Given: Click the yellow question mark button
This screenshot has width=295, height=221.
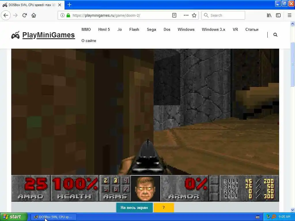Looking at the screenshot, I should click(x=164, y=207).
